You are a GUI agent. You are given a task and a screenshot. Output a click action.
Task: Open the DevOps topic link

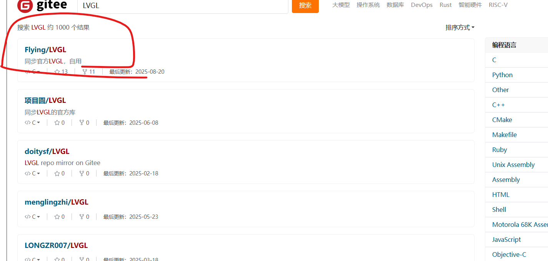pyautogui.click(x=421, y=5)
